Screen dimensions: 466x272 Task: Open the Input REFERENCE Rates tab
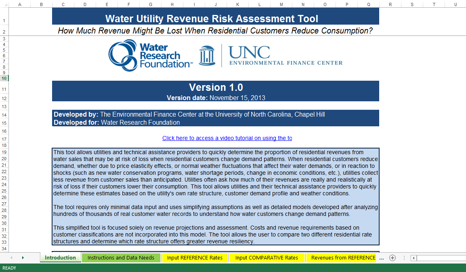195,258
